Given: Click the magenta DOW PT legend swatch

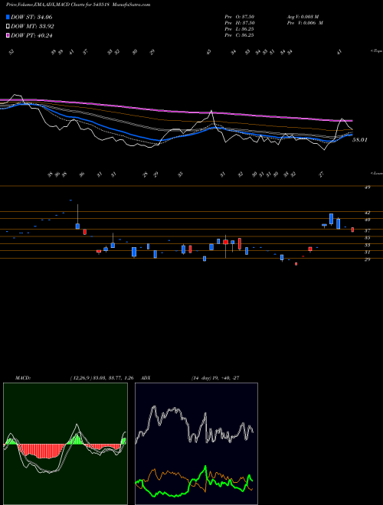Looking at the screenshot, I should tap(8, 36).
